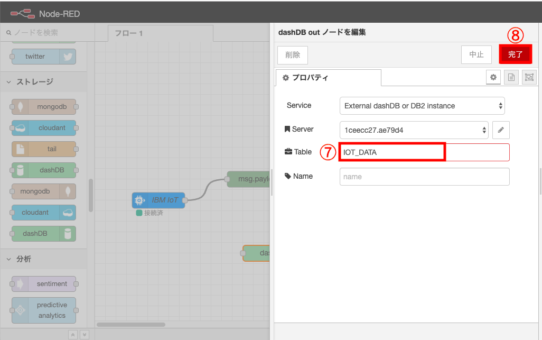The height and width of the screenshot is (340, 542).
Task: Click the Node-RED logo
Action: point(23,14)
